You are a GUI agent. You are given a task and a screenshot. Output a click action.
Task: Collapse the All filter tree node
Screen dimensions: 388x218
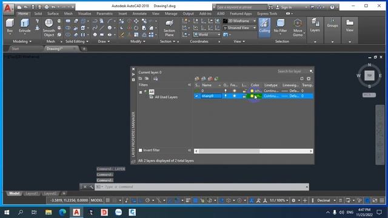141,92
